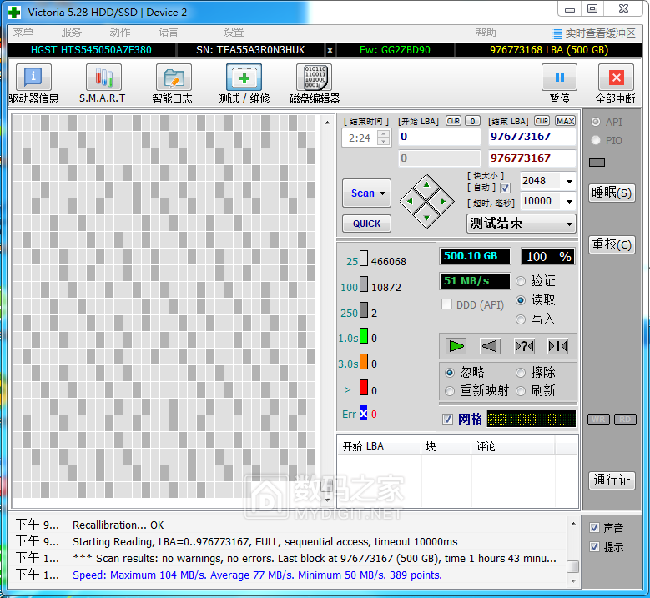This screenshot has width=650, height=598.
Task: Toggle the 声音 sound checkbox
Action: click(594, 528)
